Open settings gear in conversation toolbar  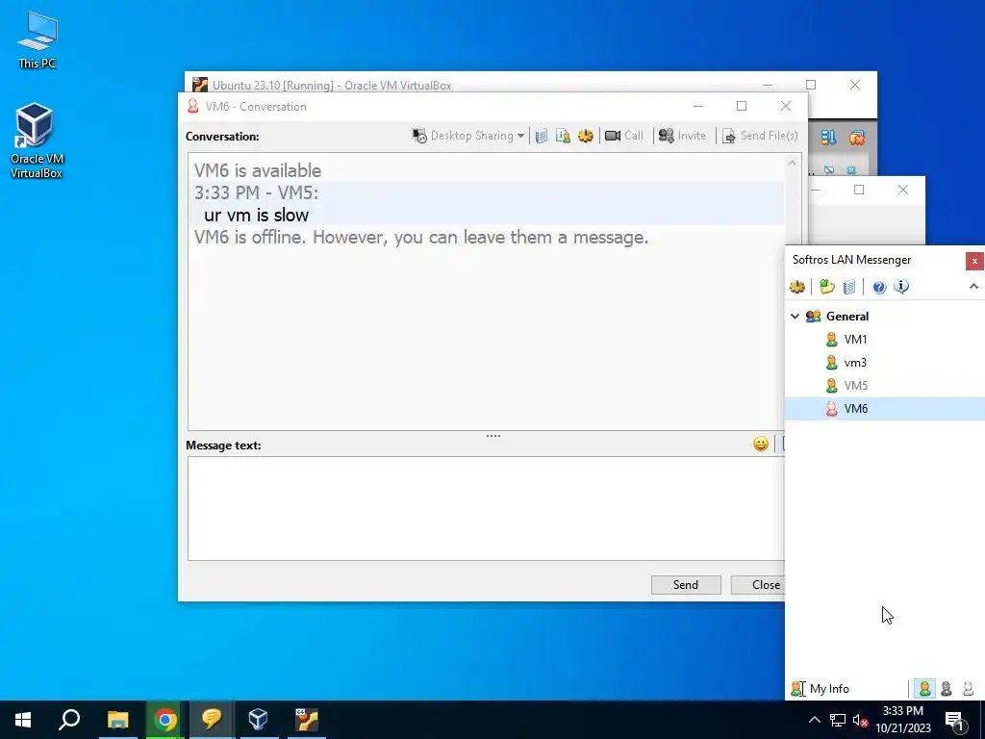[x=586, y=136]
